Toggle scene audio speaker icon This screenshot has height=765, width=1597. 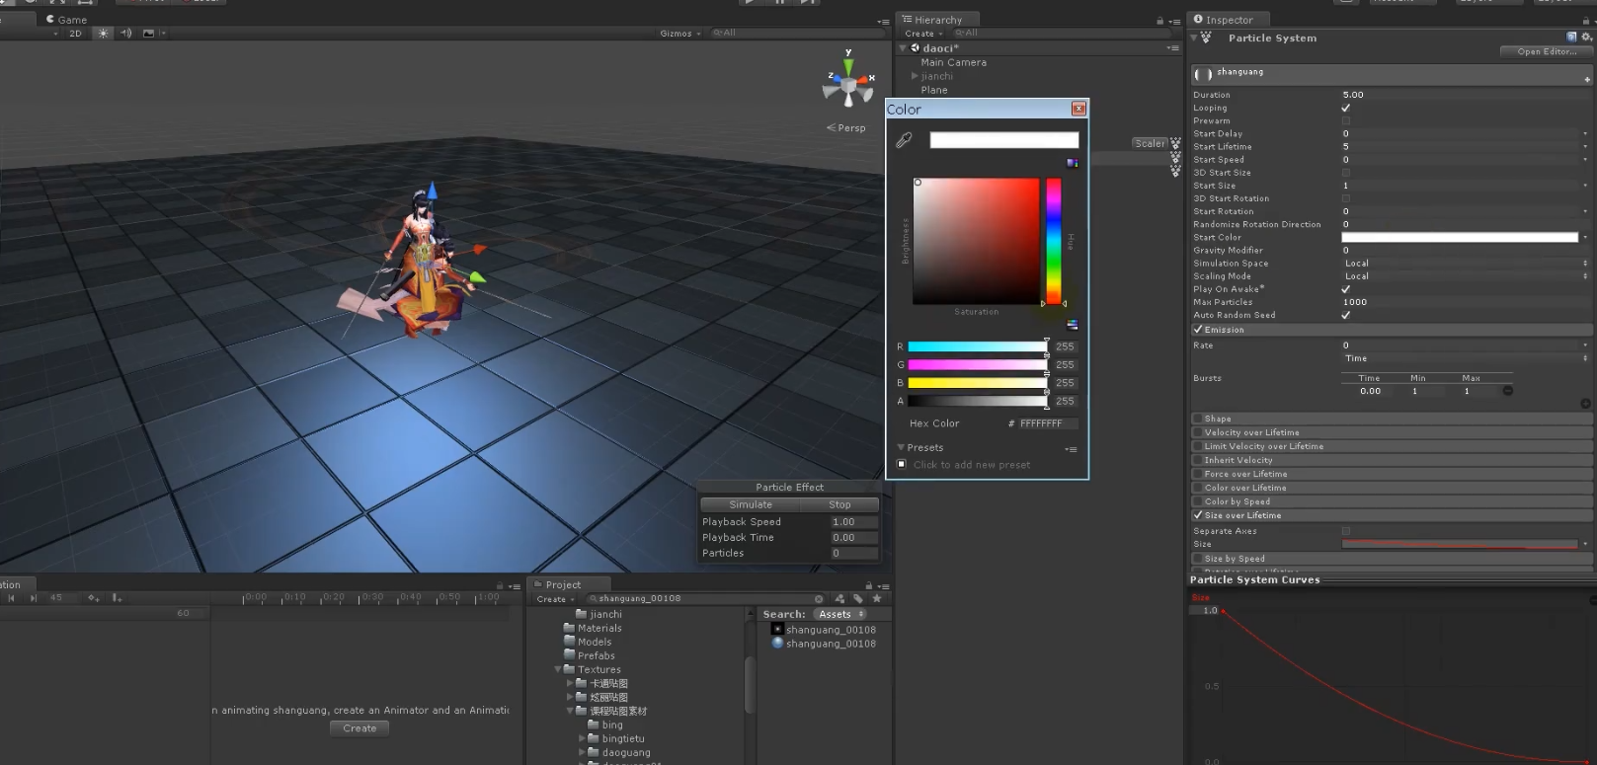click(x=125, y=34)
